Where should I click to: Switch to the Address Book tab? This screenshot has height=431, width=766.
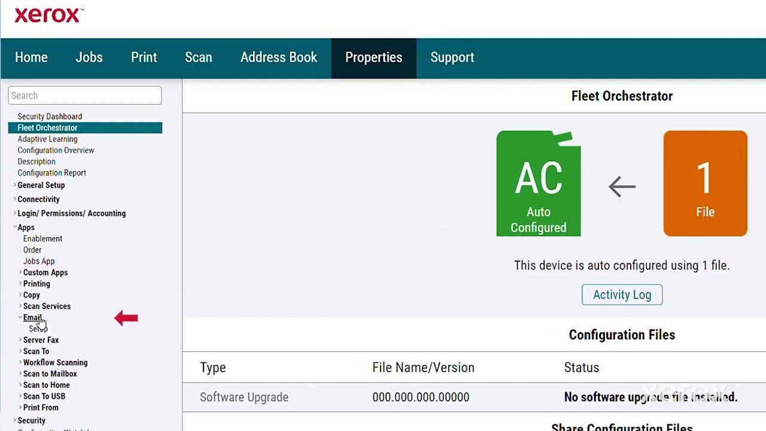278,57
